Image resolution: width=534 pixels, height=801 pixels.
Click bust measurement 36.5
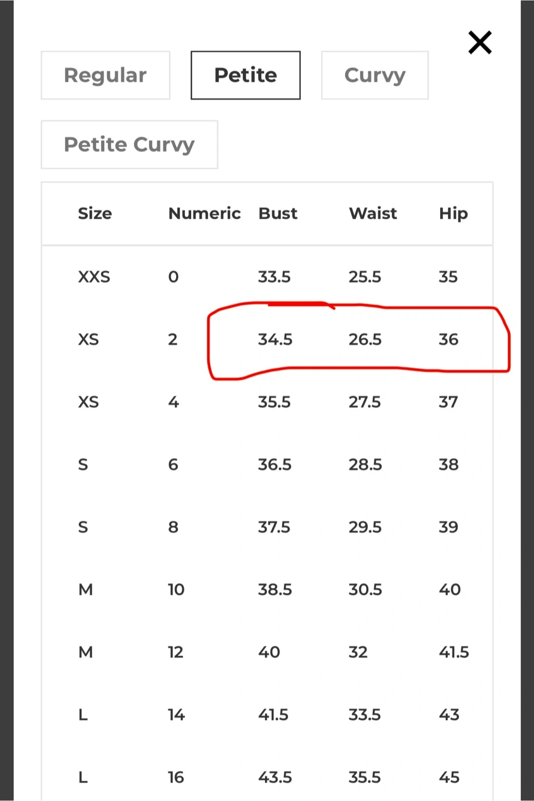click(275, 464)
